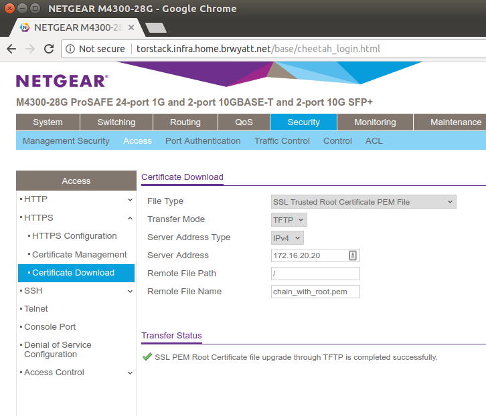Open the Server Address Type IPv4 dropdown

pos(287,238)
